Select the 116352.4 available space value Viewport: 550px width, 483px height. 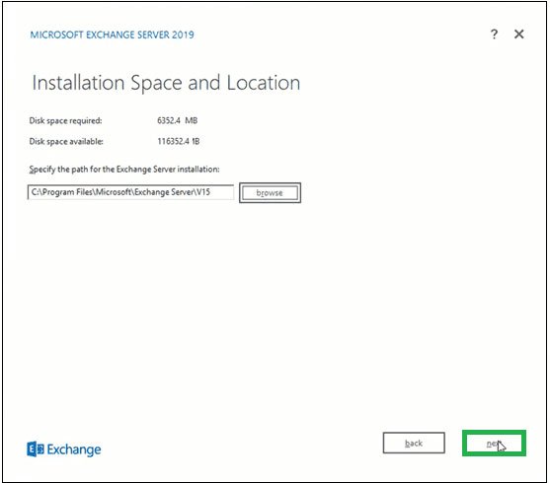click(x=178, y=141)
